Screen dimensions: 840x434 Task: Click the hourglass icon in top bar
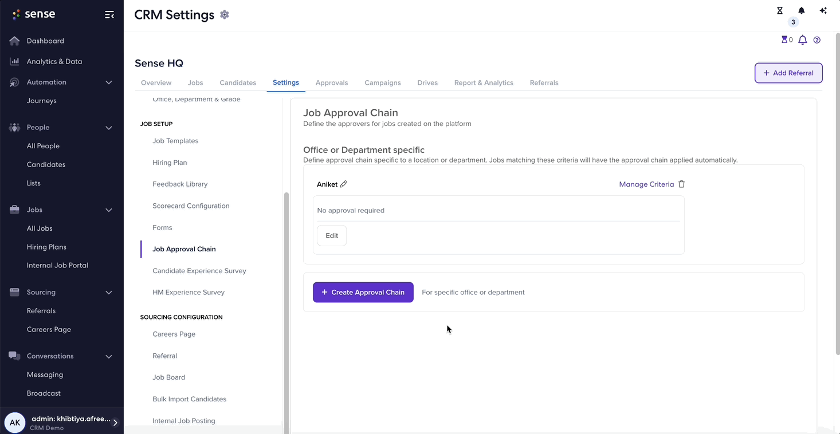780,10
